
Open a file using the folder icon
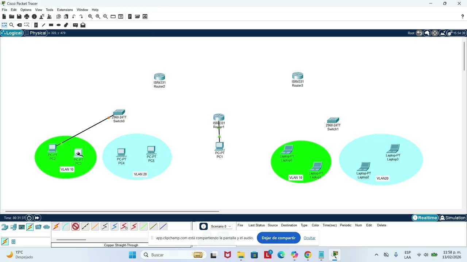[x=12, y=16]
